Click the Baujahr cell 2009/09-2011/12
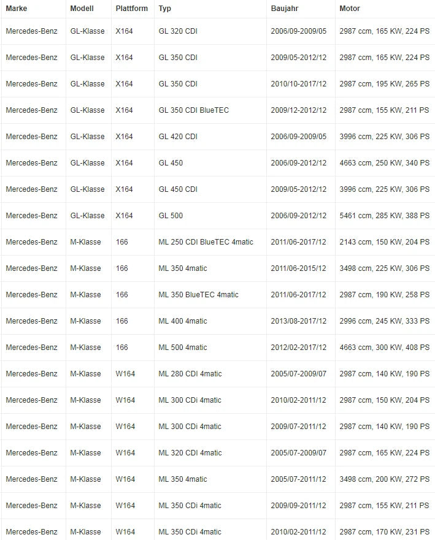 click(x=299, y=506)
